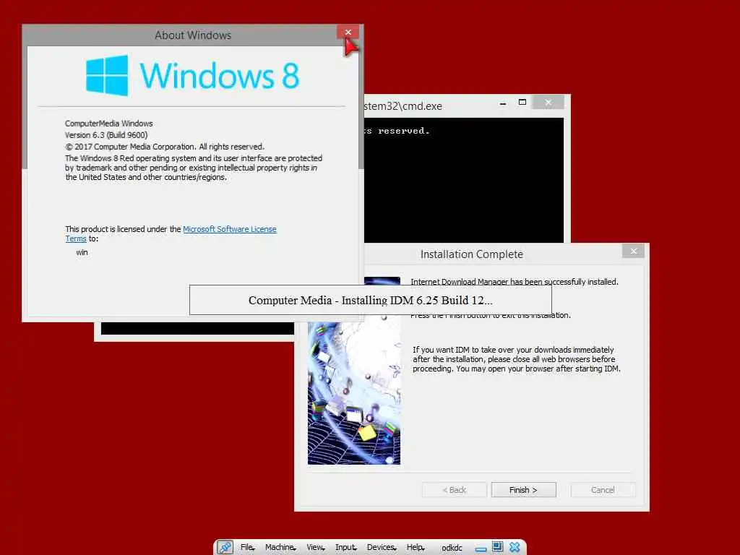Open the Devices menu
The height and width of the screenshot is (555, 740).
point(382,548)
